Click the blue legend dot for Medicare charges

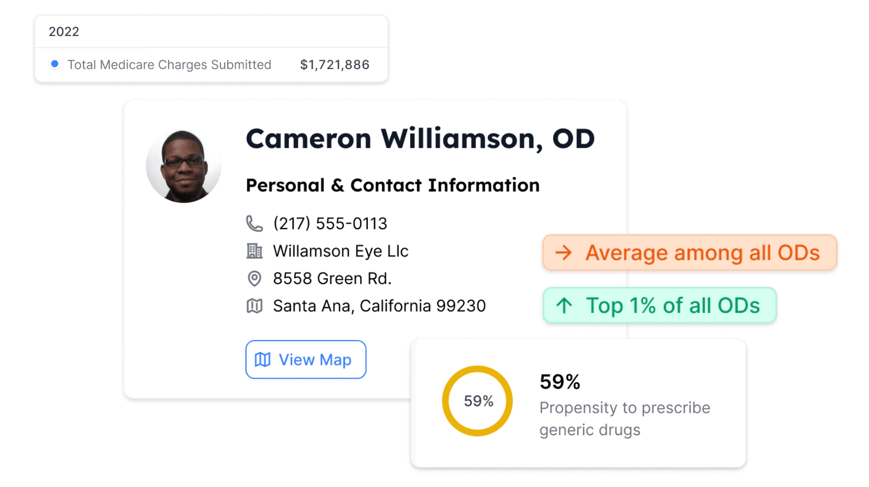(x=55, y=64)
